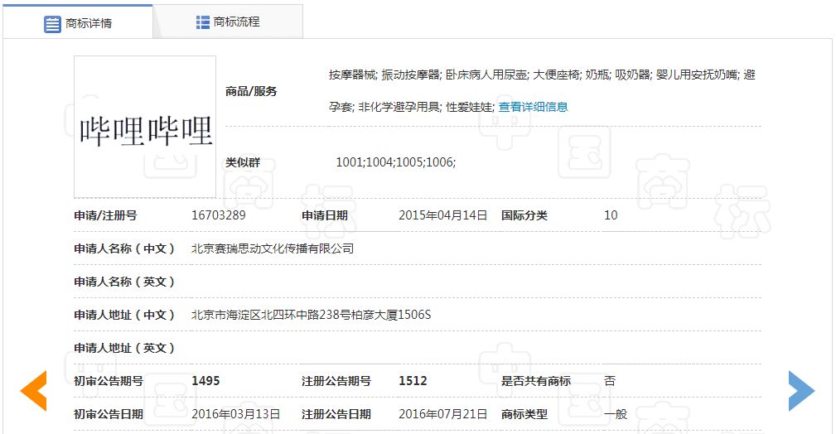This screenshot has height=434, width=836.
Task: Select shared trademark value 否
Action: pyautogui.click(x=610, y=381)
